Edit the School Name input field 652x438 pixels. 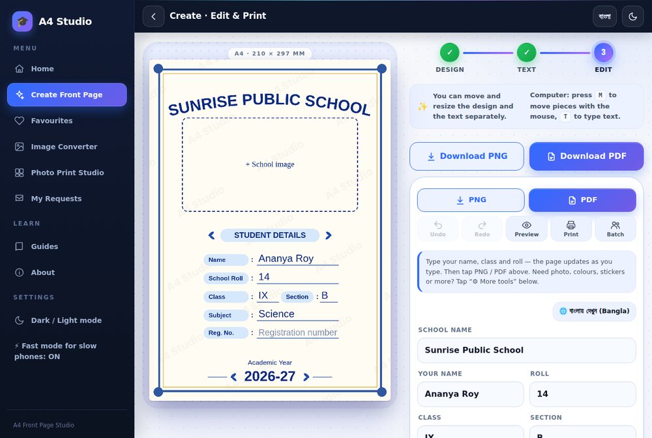(x=526, y=350)
